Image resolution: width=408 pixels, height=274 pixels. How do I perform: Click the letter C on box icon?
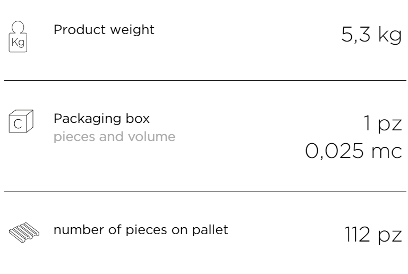point(18,124)
